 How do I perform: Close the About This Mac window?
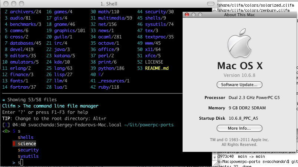[x=187, y=15]
